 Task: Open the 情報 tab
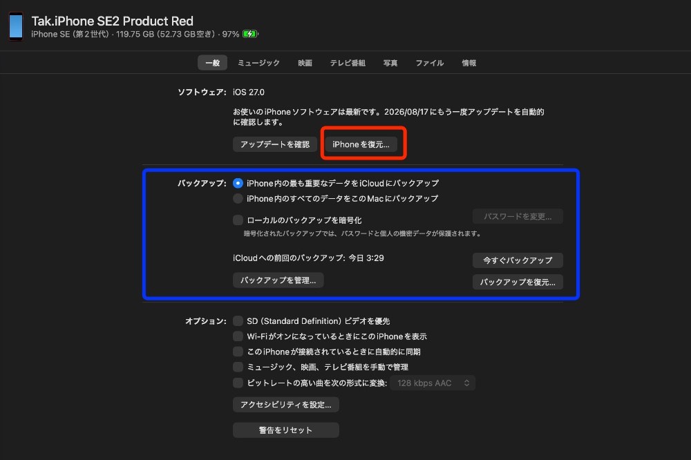pos(469,63)
